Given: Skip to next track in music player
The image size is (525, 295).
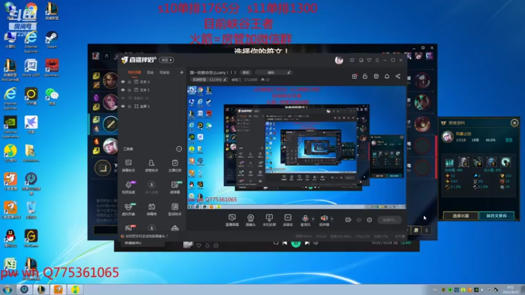Looking at the screenshot, I should [307, 243].
